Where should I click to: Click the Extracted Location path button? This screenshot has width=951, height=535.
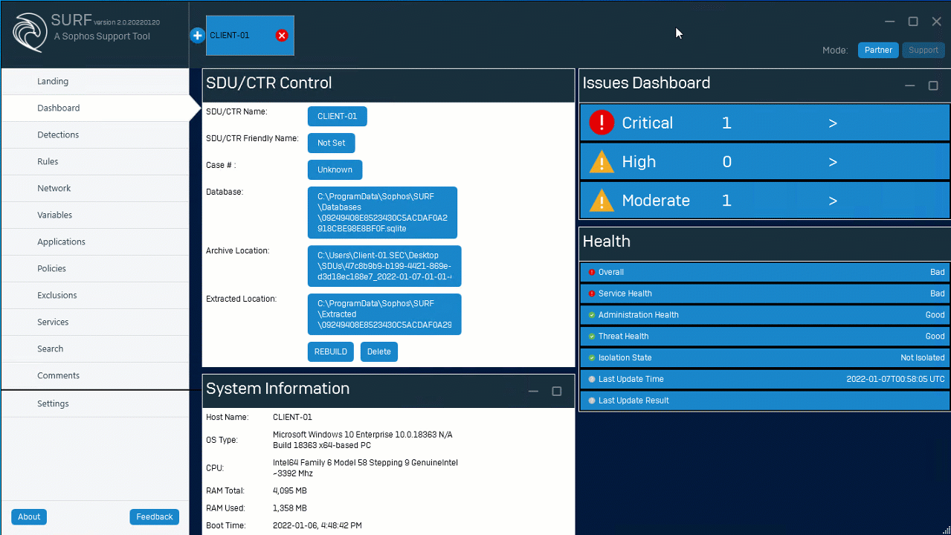[384, 314]
